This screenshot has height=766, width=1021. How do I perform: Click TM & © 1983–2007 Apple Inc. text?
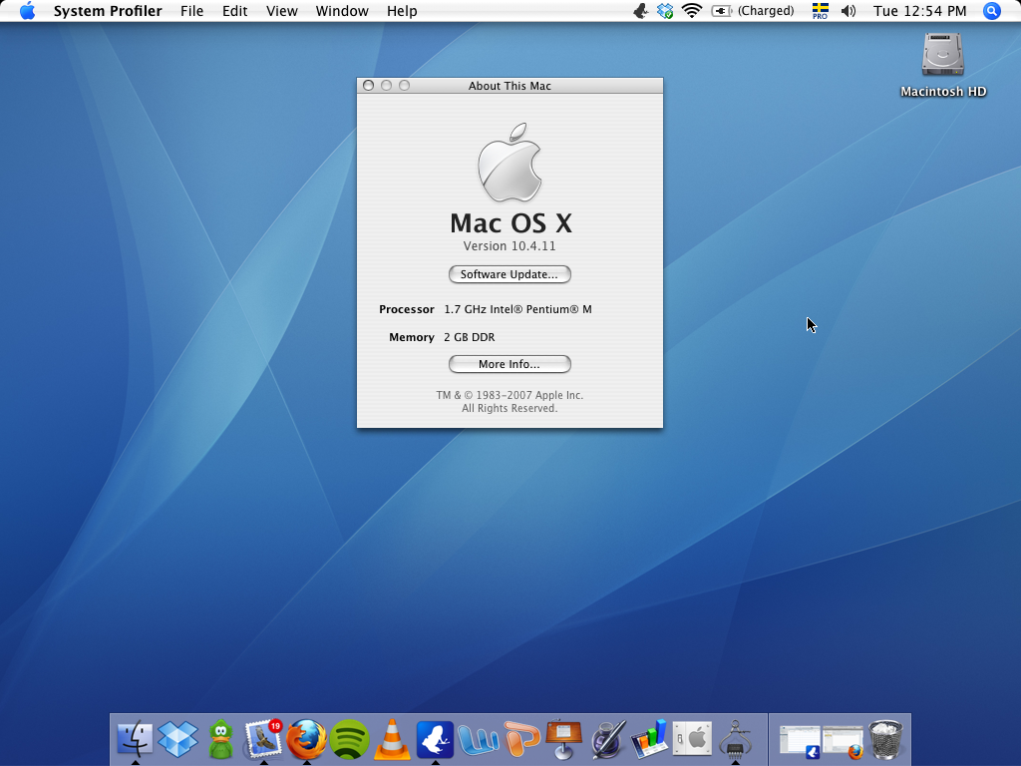pyautogui.click(x=510, y=395)
